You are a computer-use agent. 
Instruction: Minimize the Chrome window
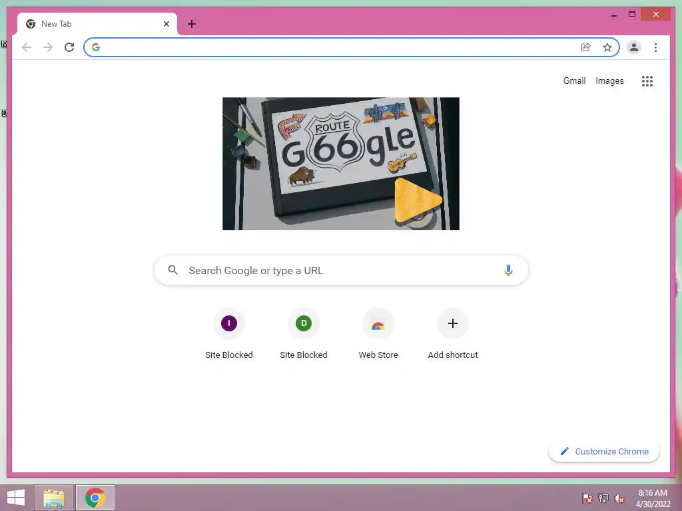[613, 15]
